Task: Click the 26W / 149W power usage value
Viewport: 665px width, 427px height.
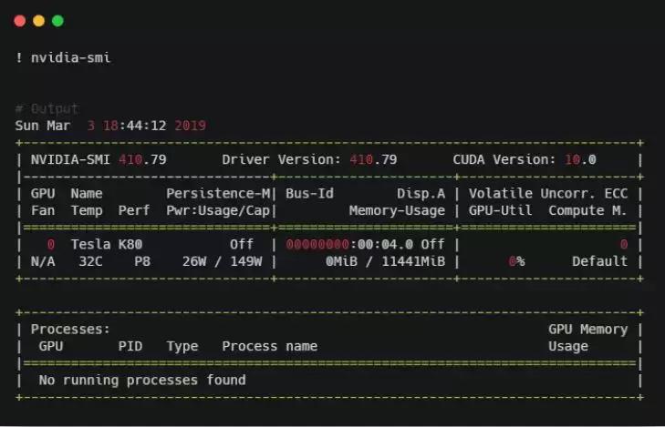Action: click(x=222, y=261)
